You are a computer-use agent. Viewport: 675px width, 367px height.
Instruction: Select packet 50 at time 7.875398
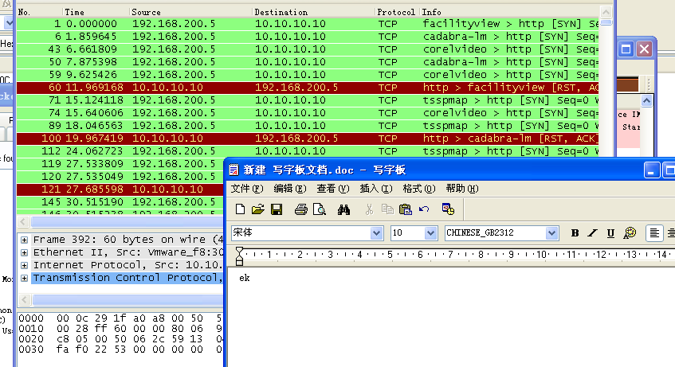[308, 62]
